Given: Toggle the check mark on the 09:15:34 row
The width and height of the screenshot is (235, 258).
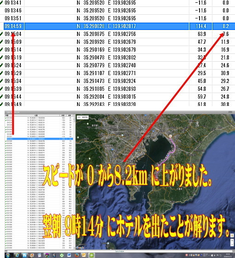Looking at the screenshot, I should (1, 81).
